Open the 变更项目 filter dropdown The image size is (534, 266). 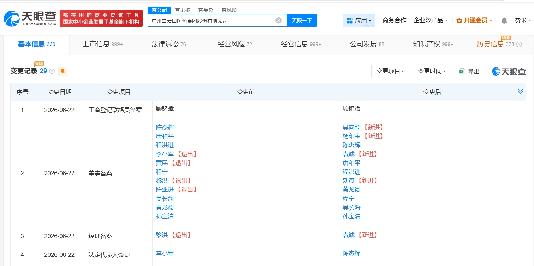tap(390, 71)
